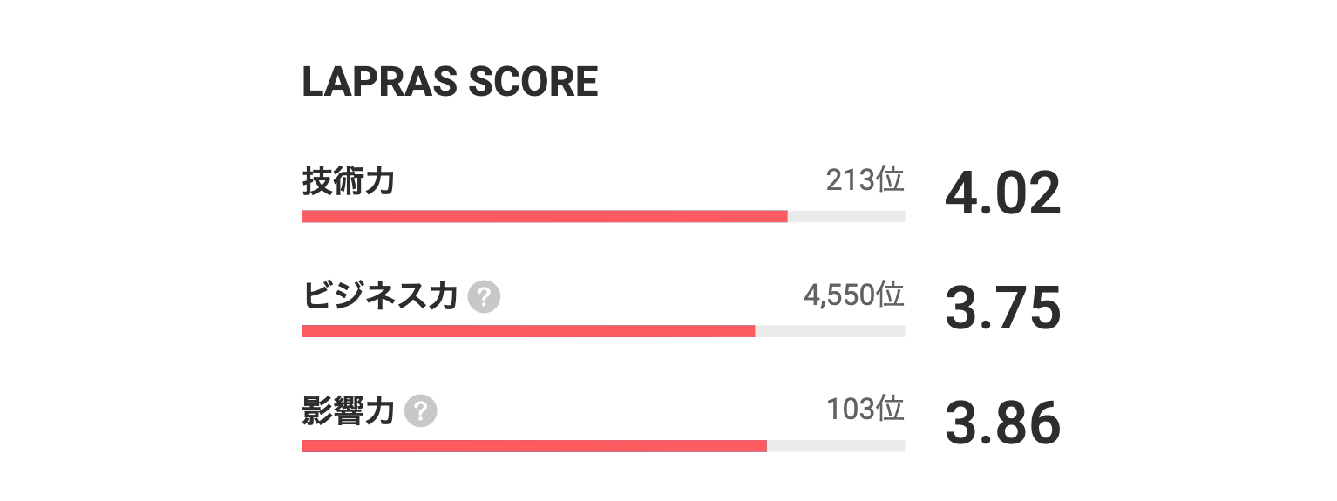Click the 3.86 score number
The height and width of the screenshot is (501, 1337).
click(x=1002, y=424)
